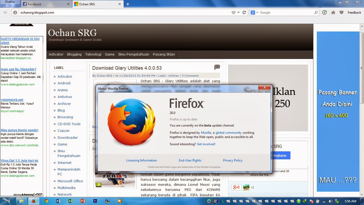364x205 pixels.
Task: Open the Pasang Iklan navigation item
Action: pyautogui.click(x=164, y=54)
